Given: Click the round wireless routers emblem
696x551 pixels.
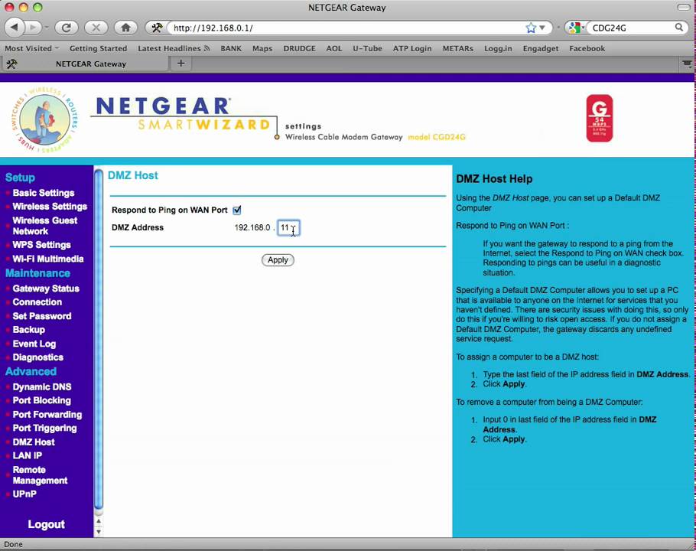Looking at the screenshot, I should [x=44, y=120].
